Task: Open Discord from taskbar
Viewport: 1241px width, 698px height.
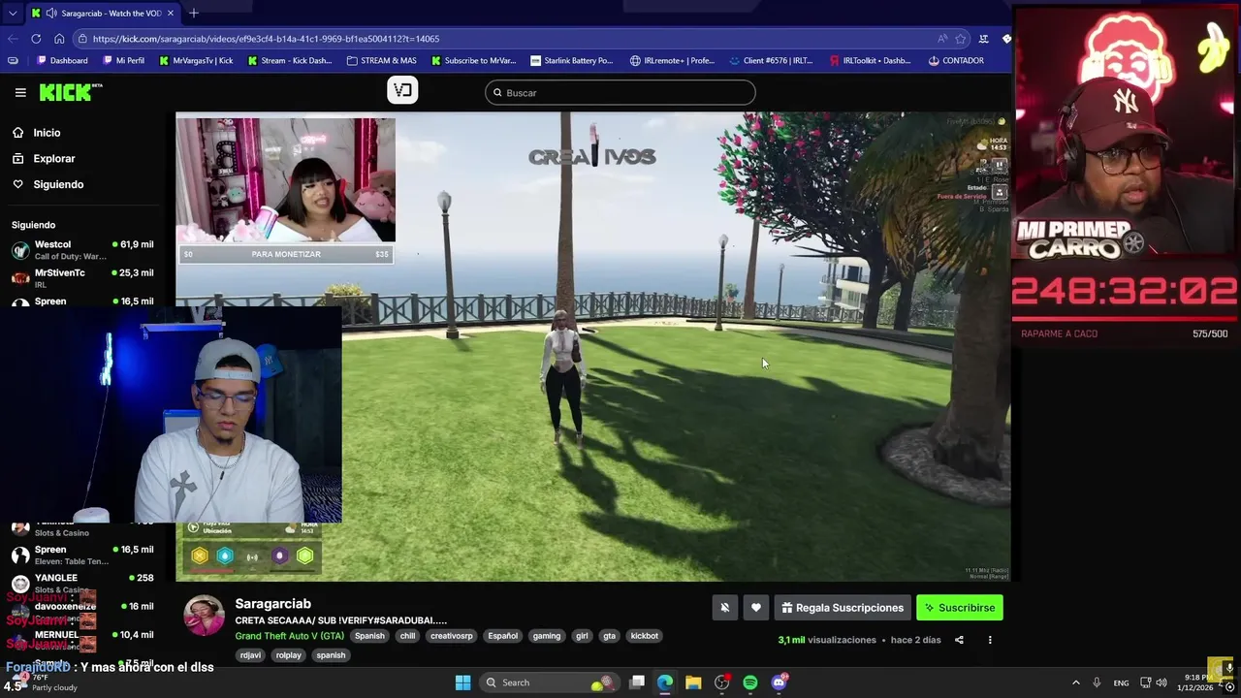Action: click(x=779, y=682)
